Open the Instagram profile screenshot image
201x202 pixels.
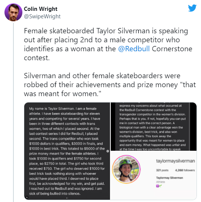154,175
